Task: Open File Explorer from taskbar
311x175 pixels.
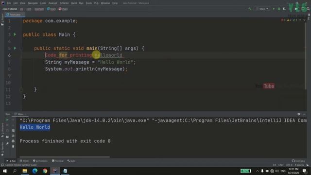Action: 25,171
